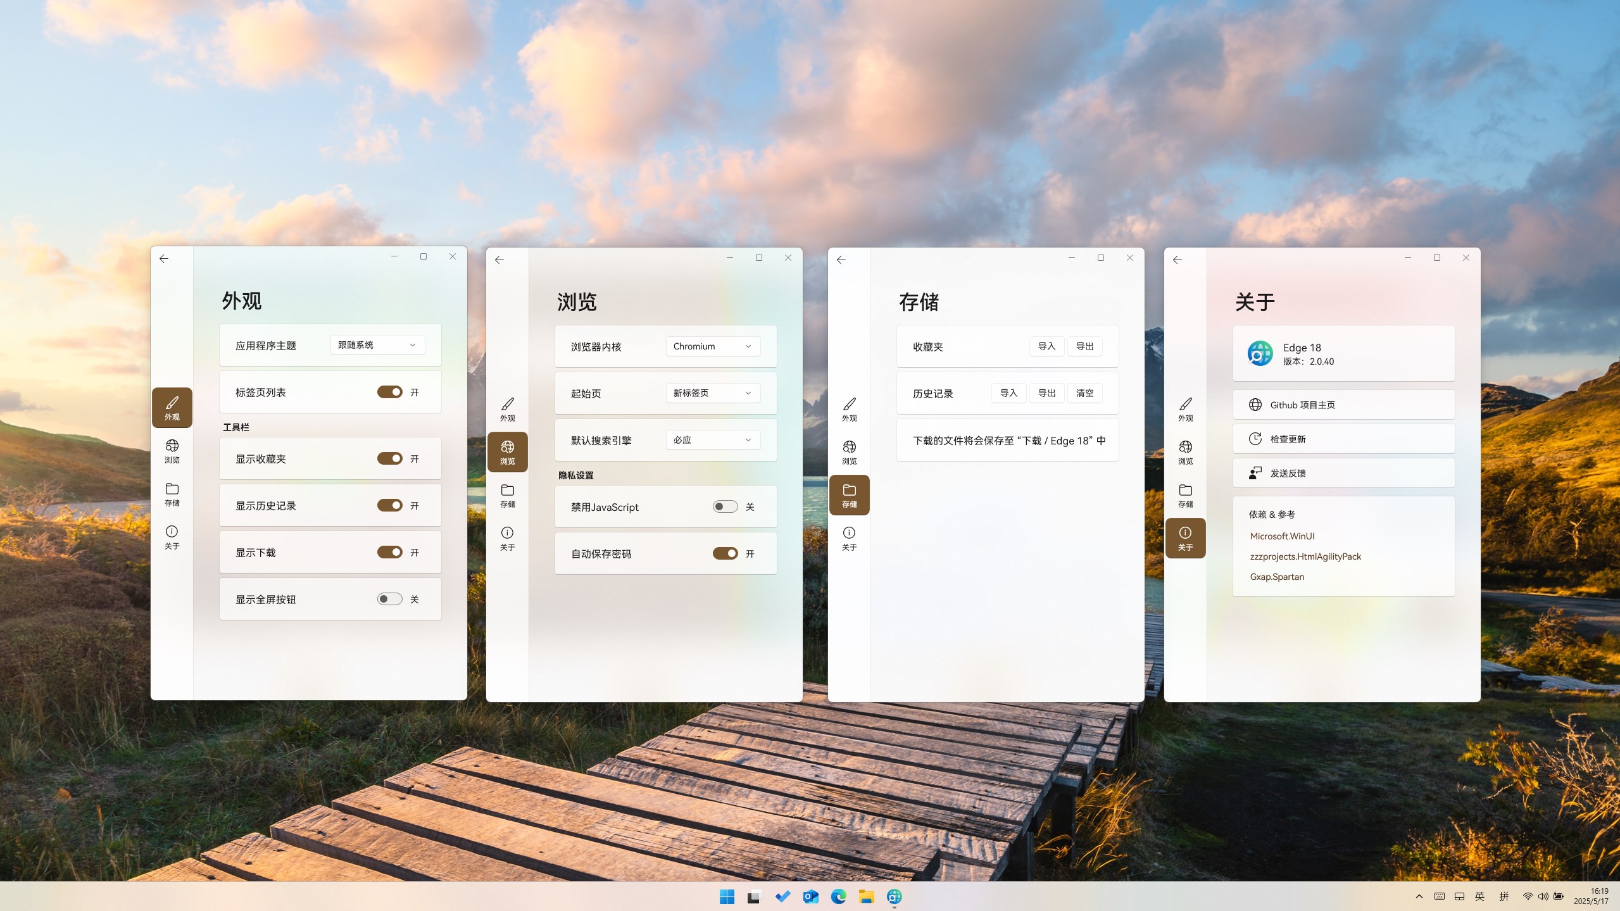Image resolution: width=1620 pixels, height=911 pixels.
Task: Select 存储 icon in the 关于 window sidebar
Action: coord(1185,496)
